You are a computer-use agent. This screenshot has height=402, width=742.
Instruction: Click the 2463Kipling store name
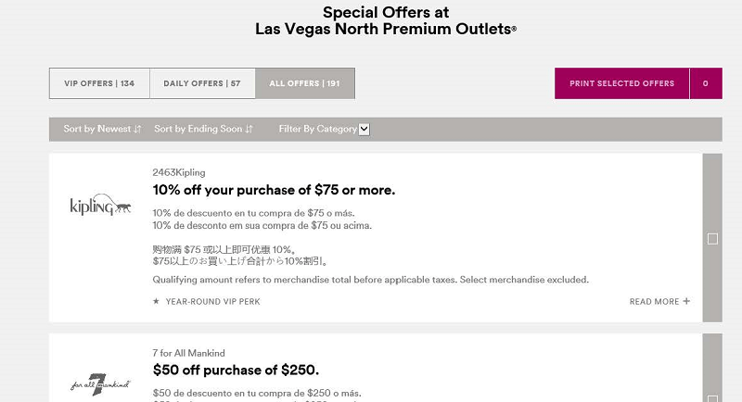pyautogui.click(x=179, y=172)
